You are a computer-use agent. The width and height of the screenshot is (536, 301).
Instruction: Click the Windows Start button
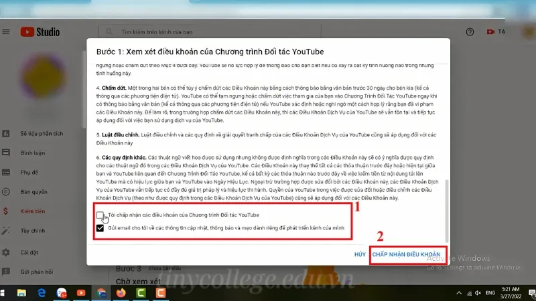point(2,293)
